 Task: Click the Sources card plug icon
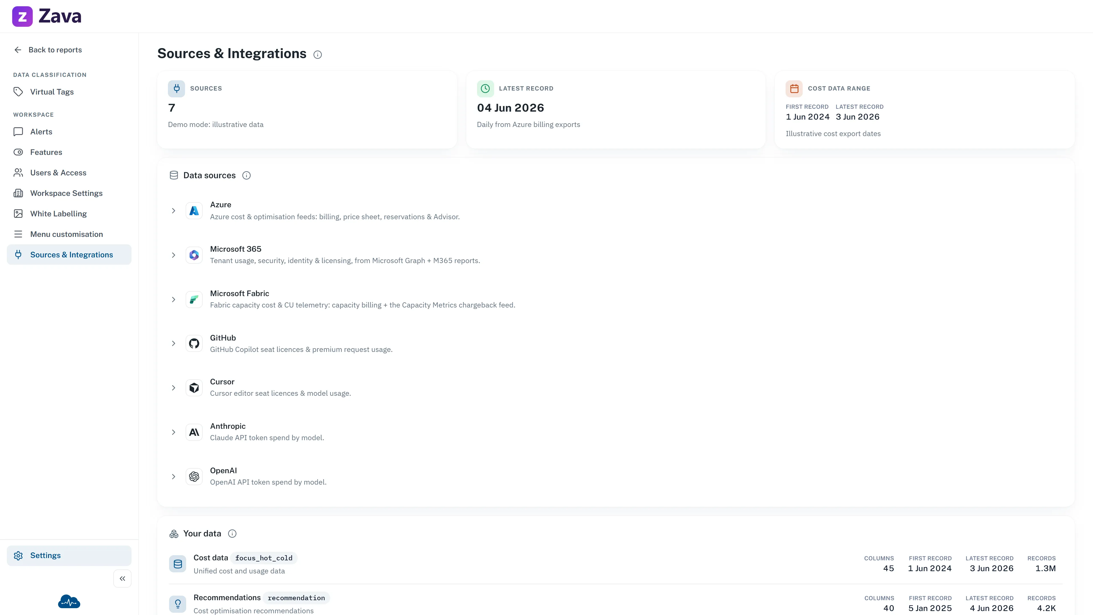pyautogui.click(x=176, y=89)
